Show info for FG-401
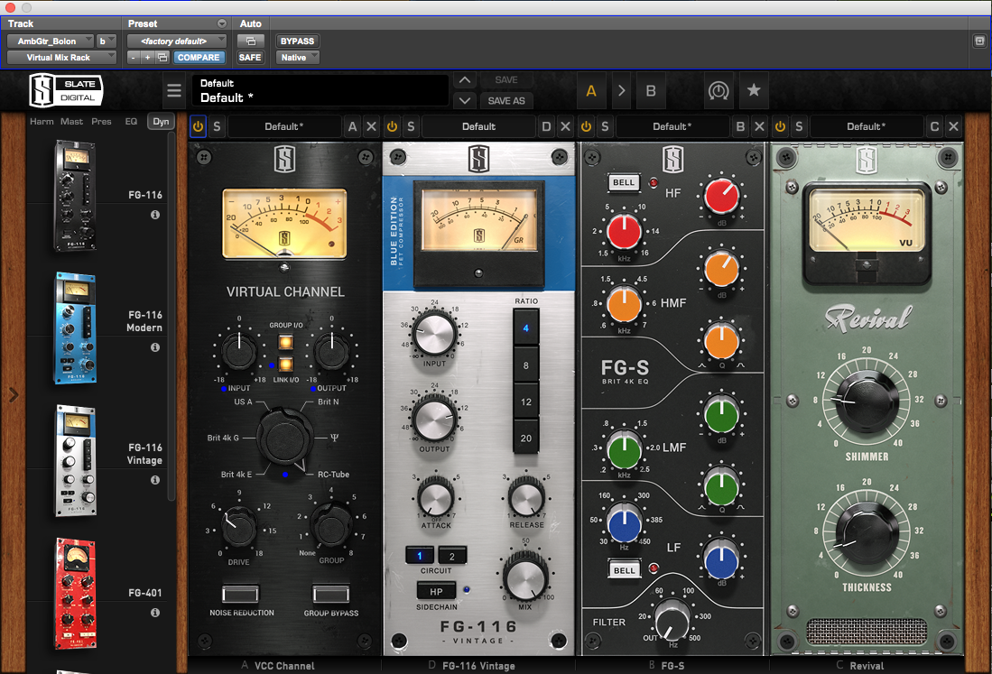The width and height of the screenshot is (992, 674). 155,612
